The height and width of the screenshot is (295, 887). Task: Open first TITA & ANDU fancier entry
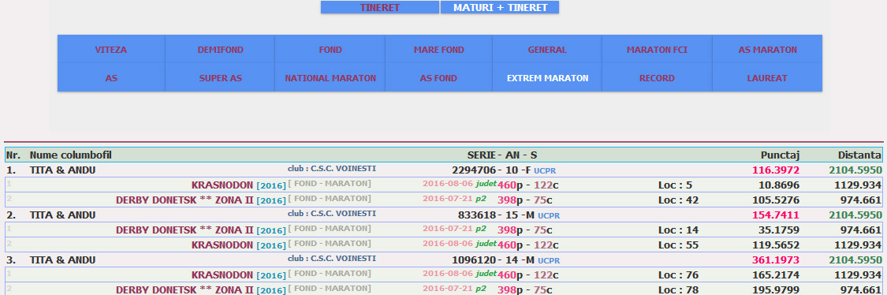(63, 170)
